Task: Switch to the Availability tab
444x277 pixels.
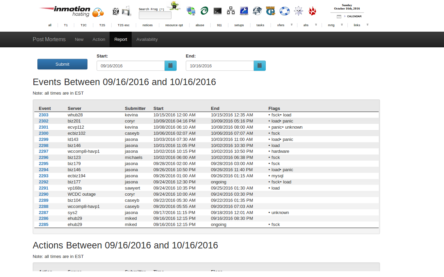Action: (147, 39)
